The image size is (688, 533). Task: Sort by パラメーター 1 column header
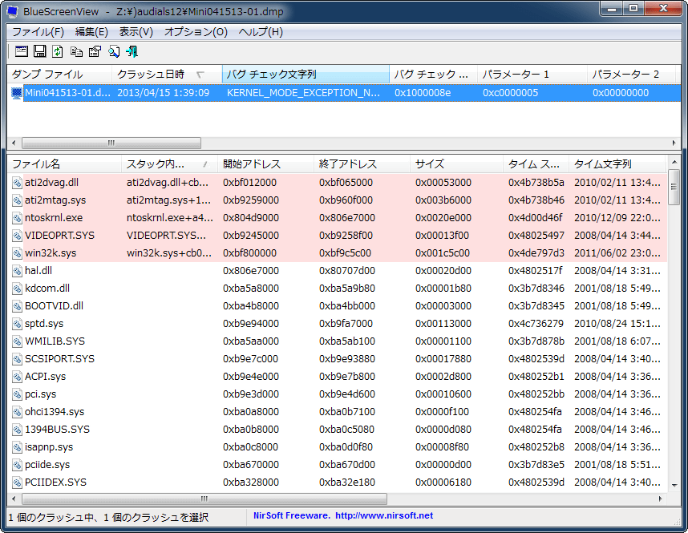[532, 74]
